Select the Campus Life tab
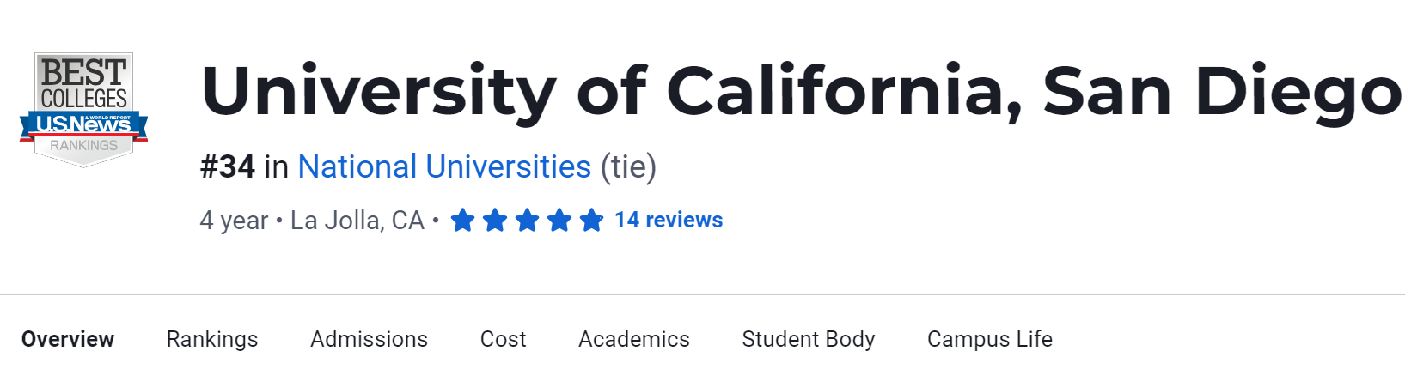Viewport: 1405px width, 369px height. [x=990, y=339]
